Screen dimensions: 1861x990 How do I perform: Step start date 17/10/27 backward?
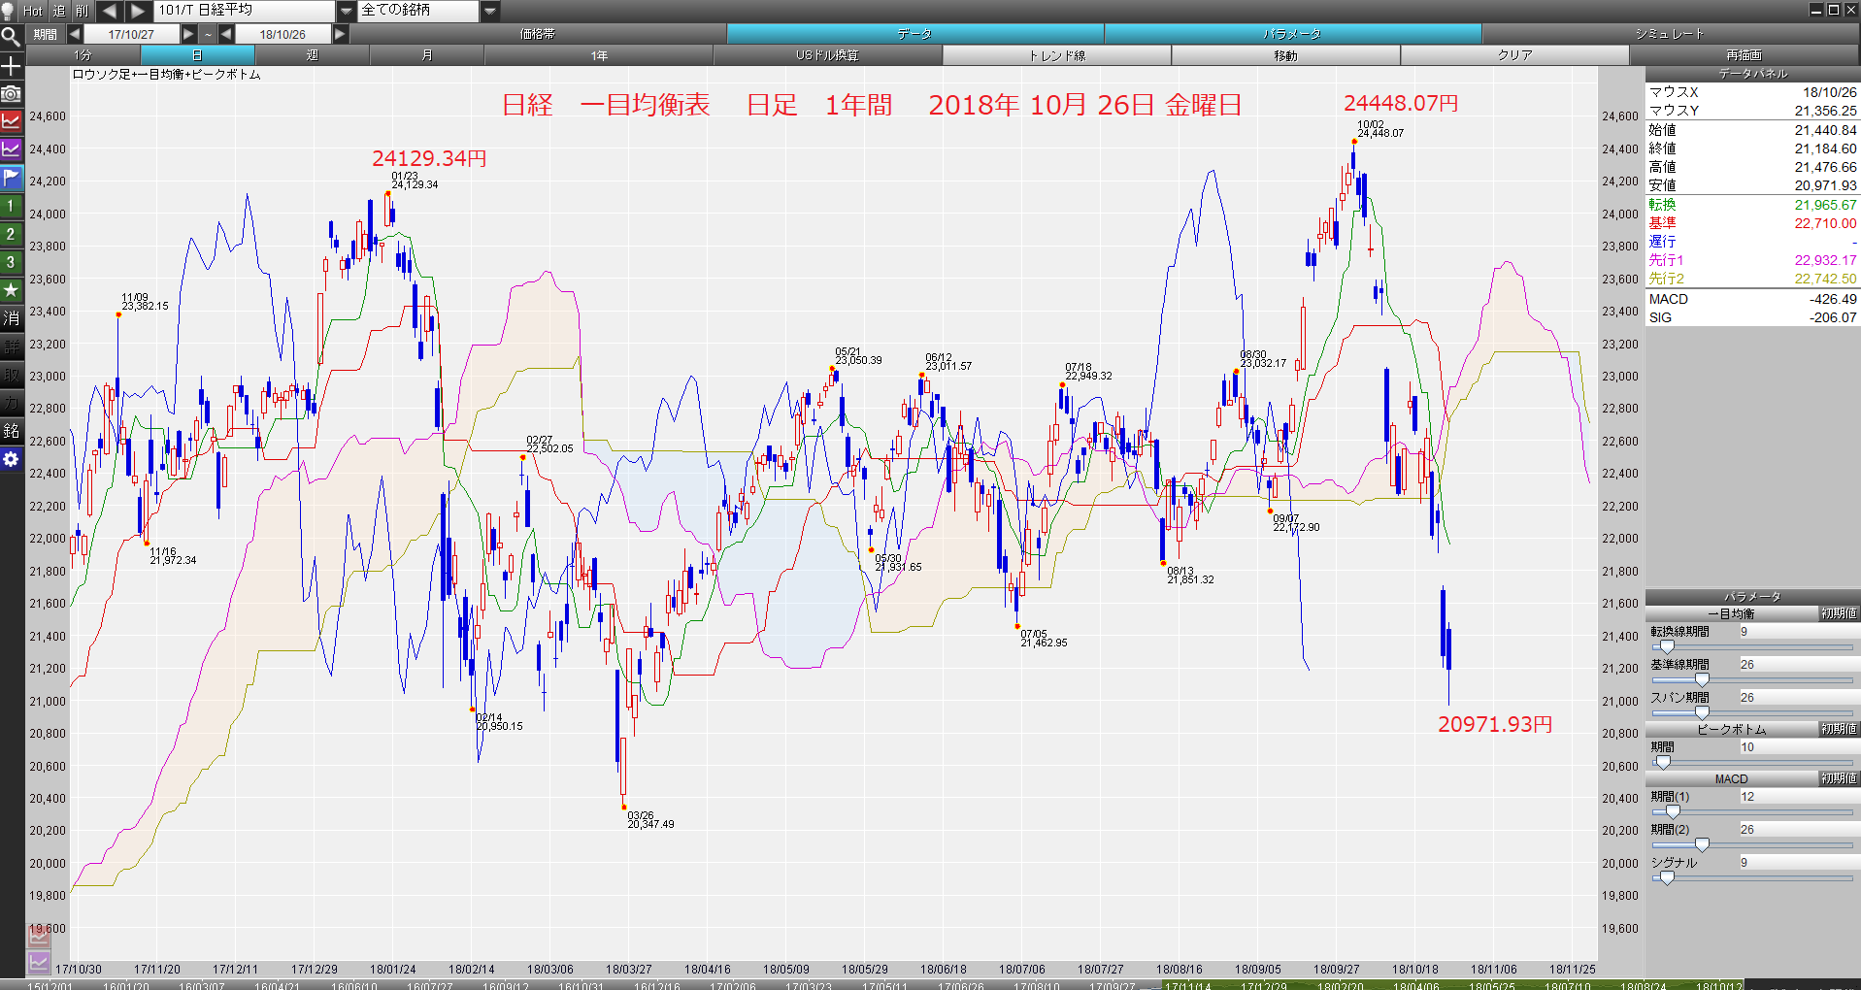click(75, 34)
